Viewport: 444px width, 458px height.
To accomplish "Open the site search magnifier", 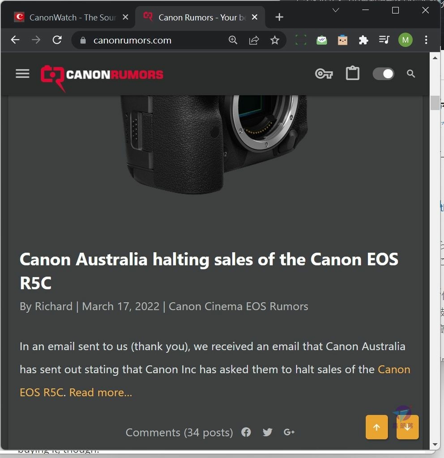I will coord(411,74).
